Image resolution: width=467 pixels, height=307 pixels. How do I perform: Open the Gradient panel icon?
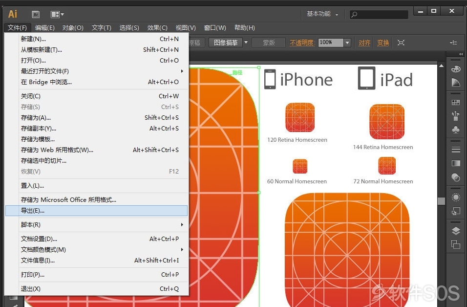click(456, 163)
